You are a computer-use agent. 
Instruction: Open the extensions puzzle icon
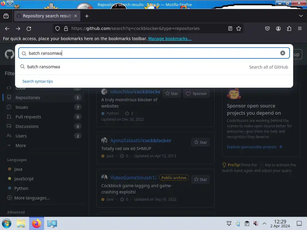pyautogui.click(x=289, y=28)
